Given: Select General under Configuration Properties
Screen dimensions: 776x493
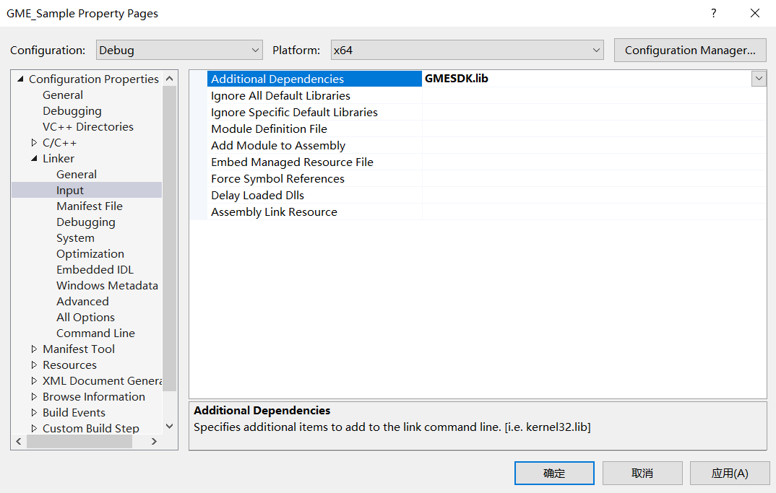Looking at the screenshot, I should click(x=63, y=95).
